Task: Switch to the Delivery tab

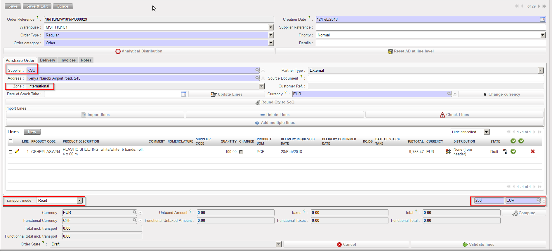Action: [47, 60]
